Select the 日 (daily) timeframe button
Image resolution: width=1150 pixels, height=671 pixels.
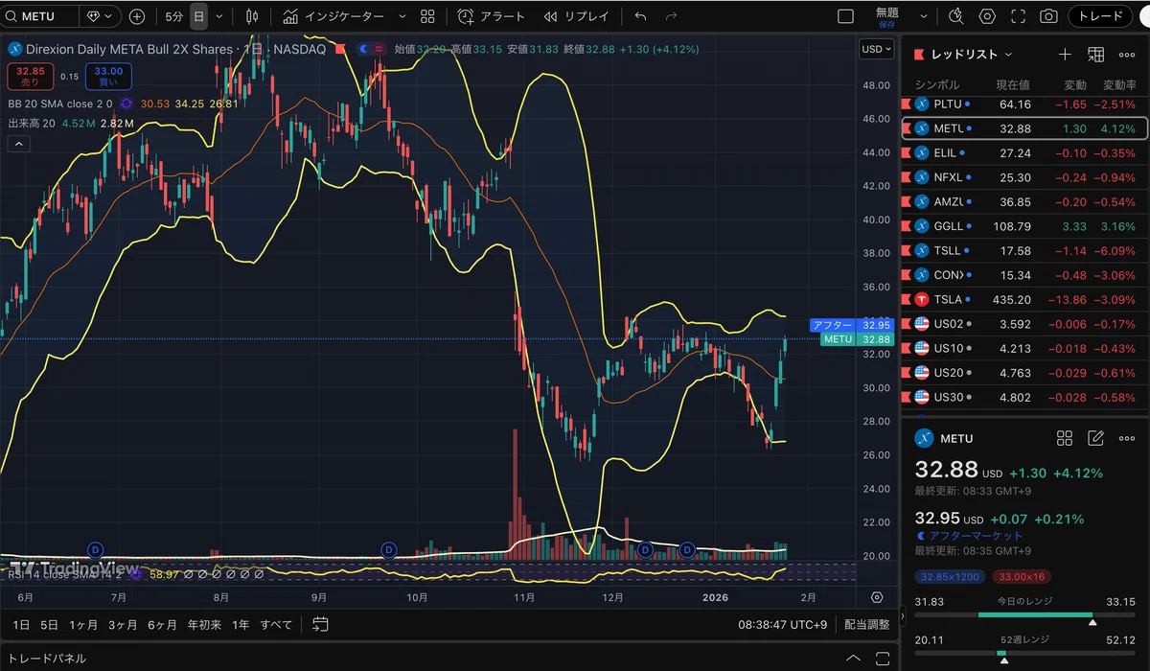[198, 16]
